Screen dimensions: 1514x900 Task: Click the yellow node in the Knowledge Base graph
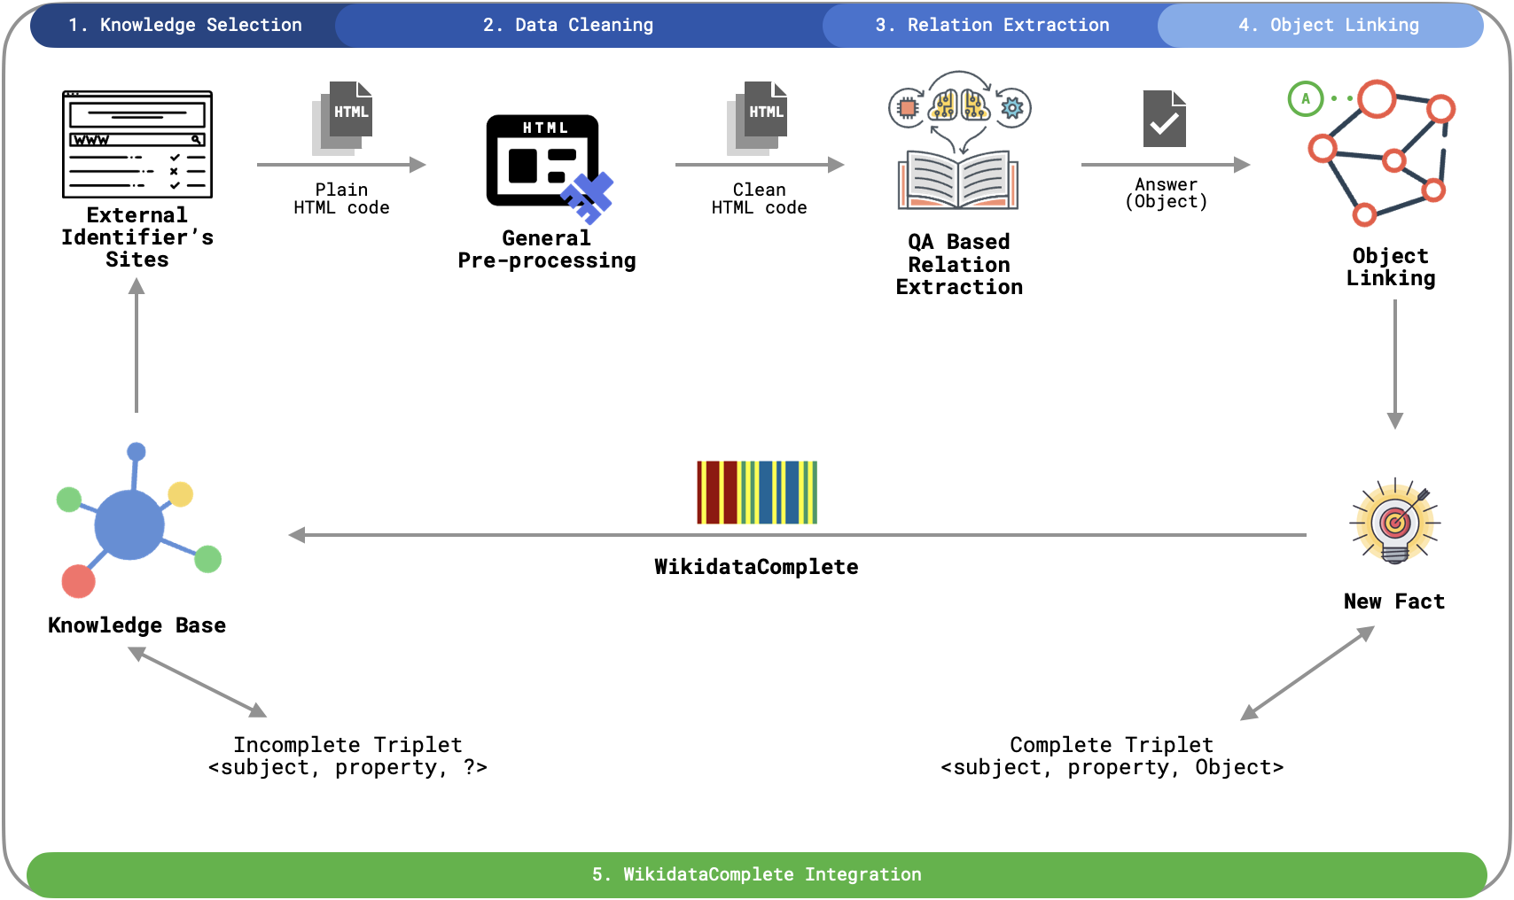coord(181,493)
